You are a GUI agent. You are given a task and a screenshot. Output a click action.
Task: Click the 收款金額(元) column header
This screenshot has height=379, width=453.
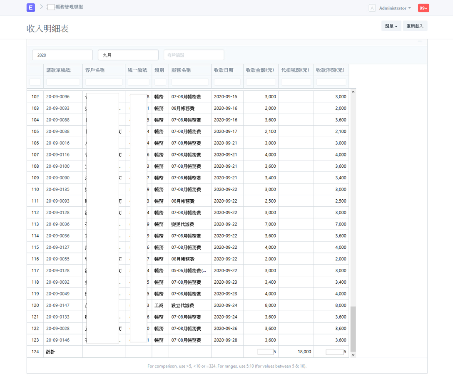coord(260,70)
